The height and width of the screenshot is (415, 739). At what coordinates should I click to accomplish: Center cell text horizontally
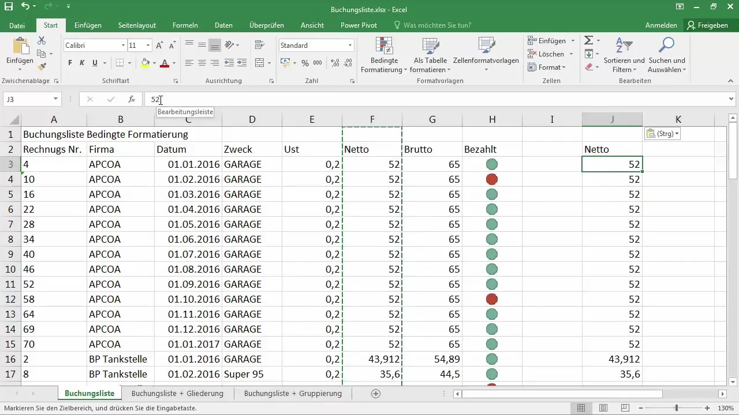[202, 63]
